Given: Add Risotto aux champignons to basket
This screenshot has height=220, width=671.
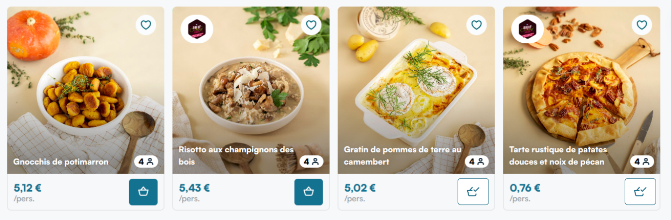Looking at the screenshot, I should 309,192.
